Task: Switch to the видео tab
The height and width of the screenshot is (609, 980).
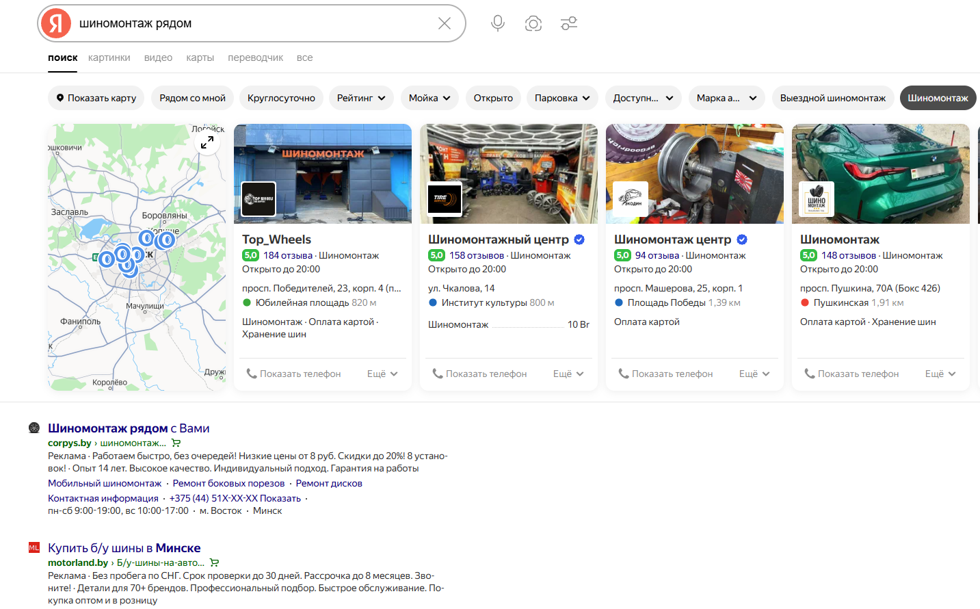Action: [158, 57]
